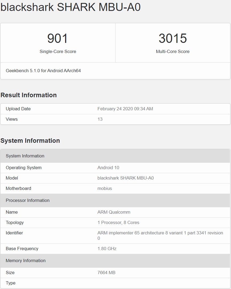231x289 pixels.
Task: Select the 1.80 GHz frequency value
Action: click(107, 249)
